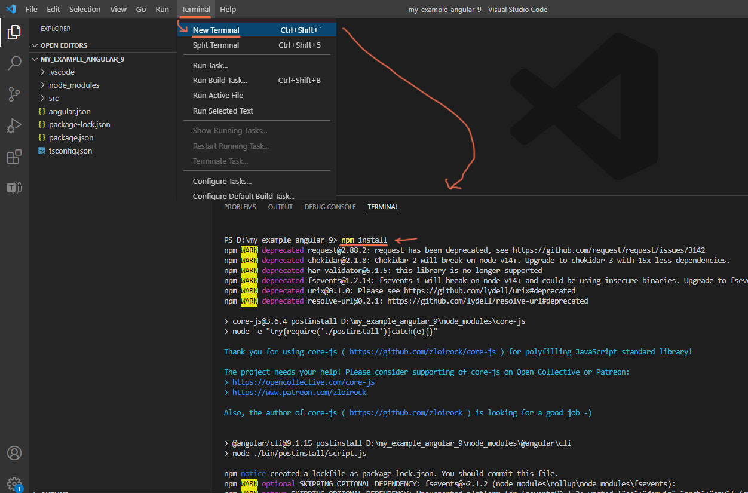Expand the src folder
This screenshot has height=493, width=748.
54,98
